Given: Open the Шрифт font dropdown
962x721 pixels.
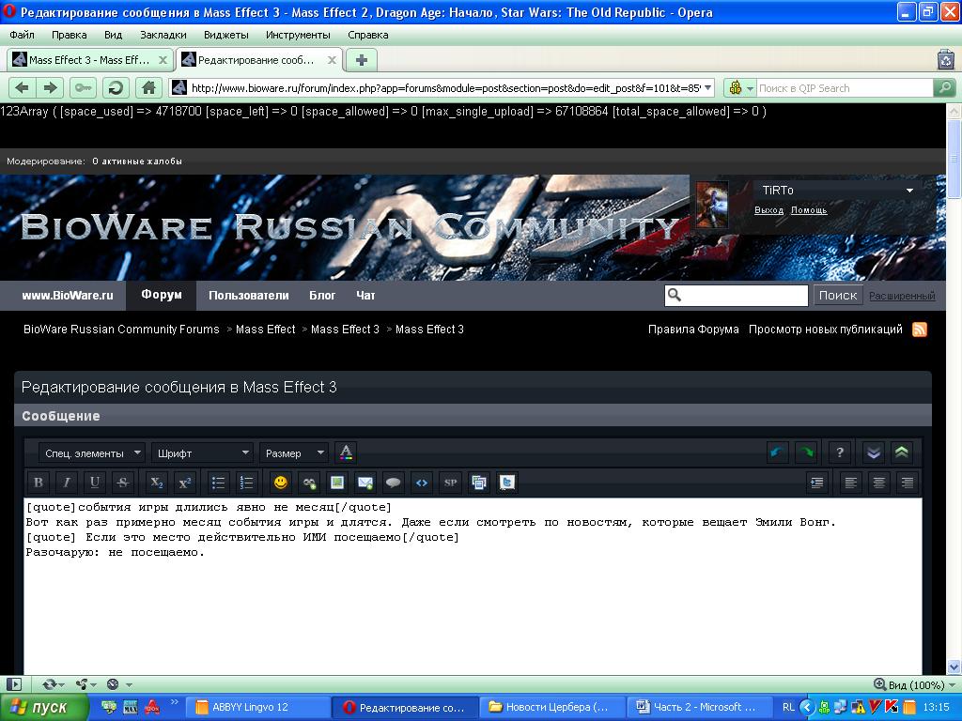Looking at the screenshot, I should pyautogui.click(x=203, y=453).
